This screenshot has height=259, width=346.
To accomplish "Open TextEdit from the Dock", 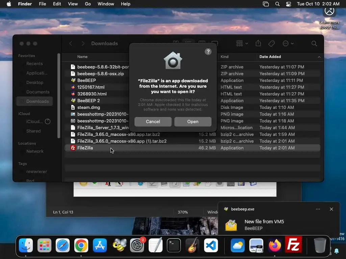I will click(155, 245).
